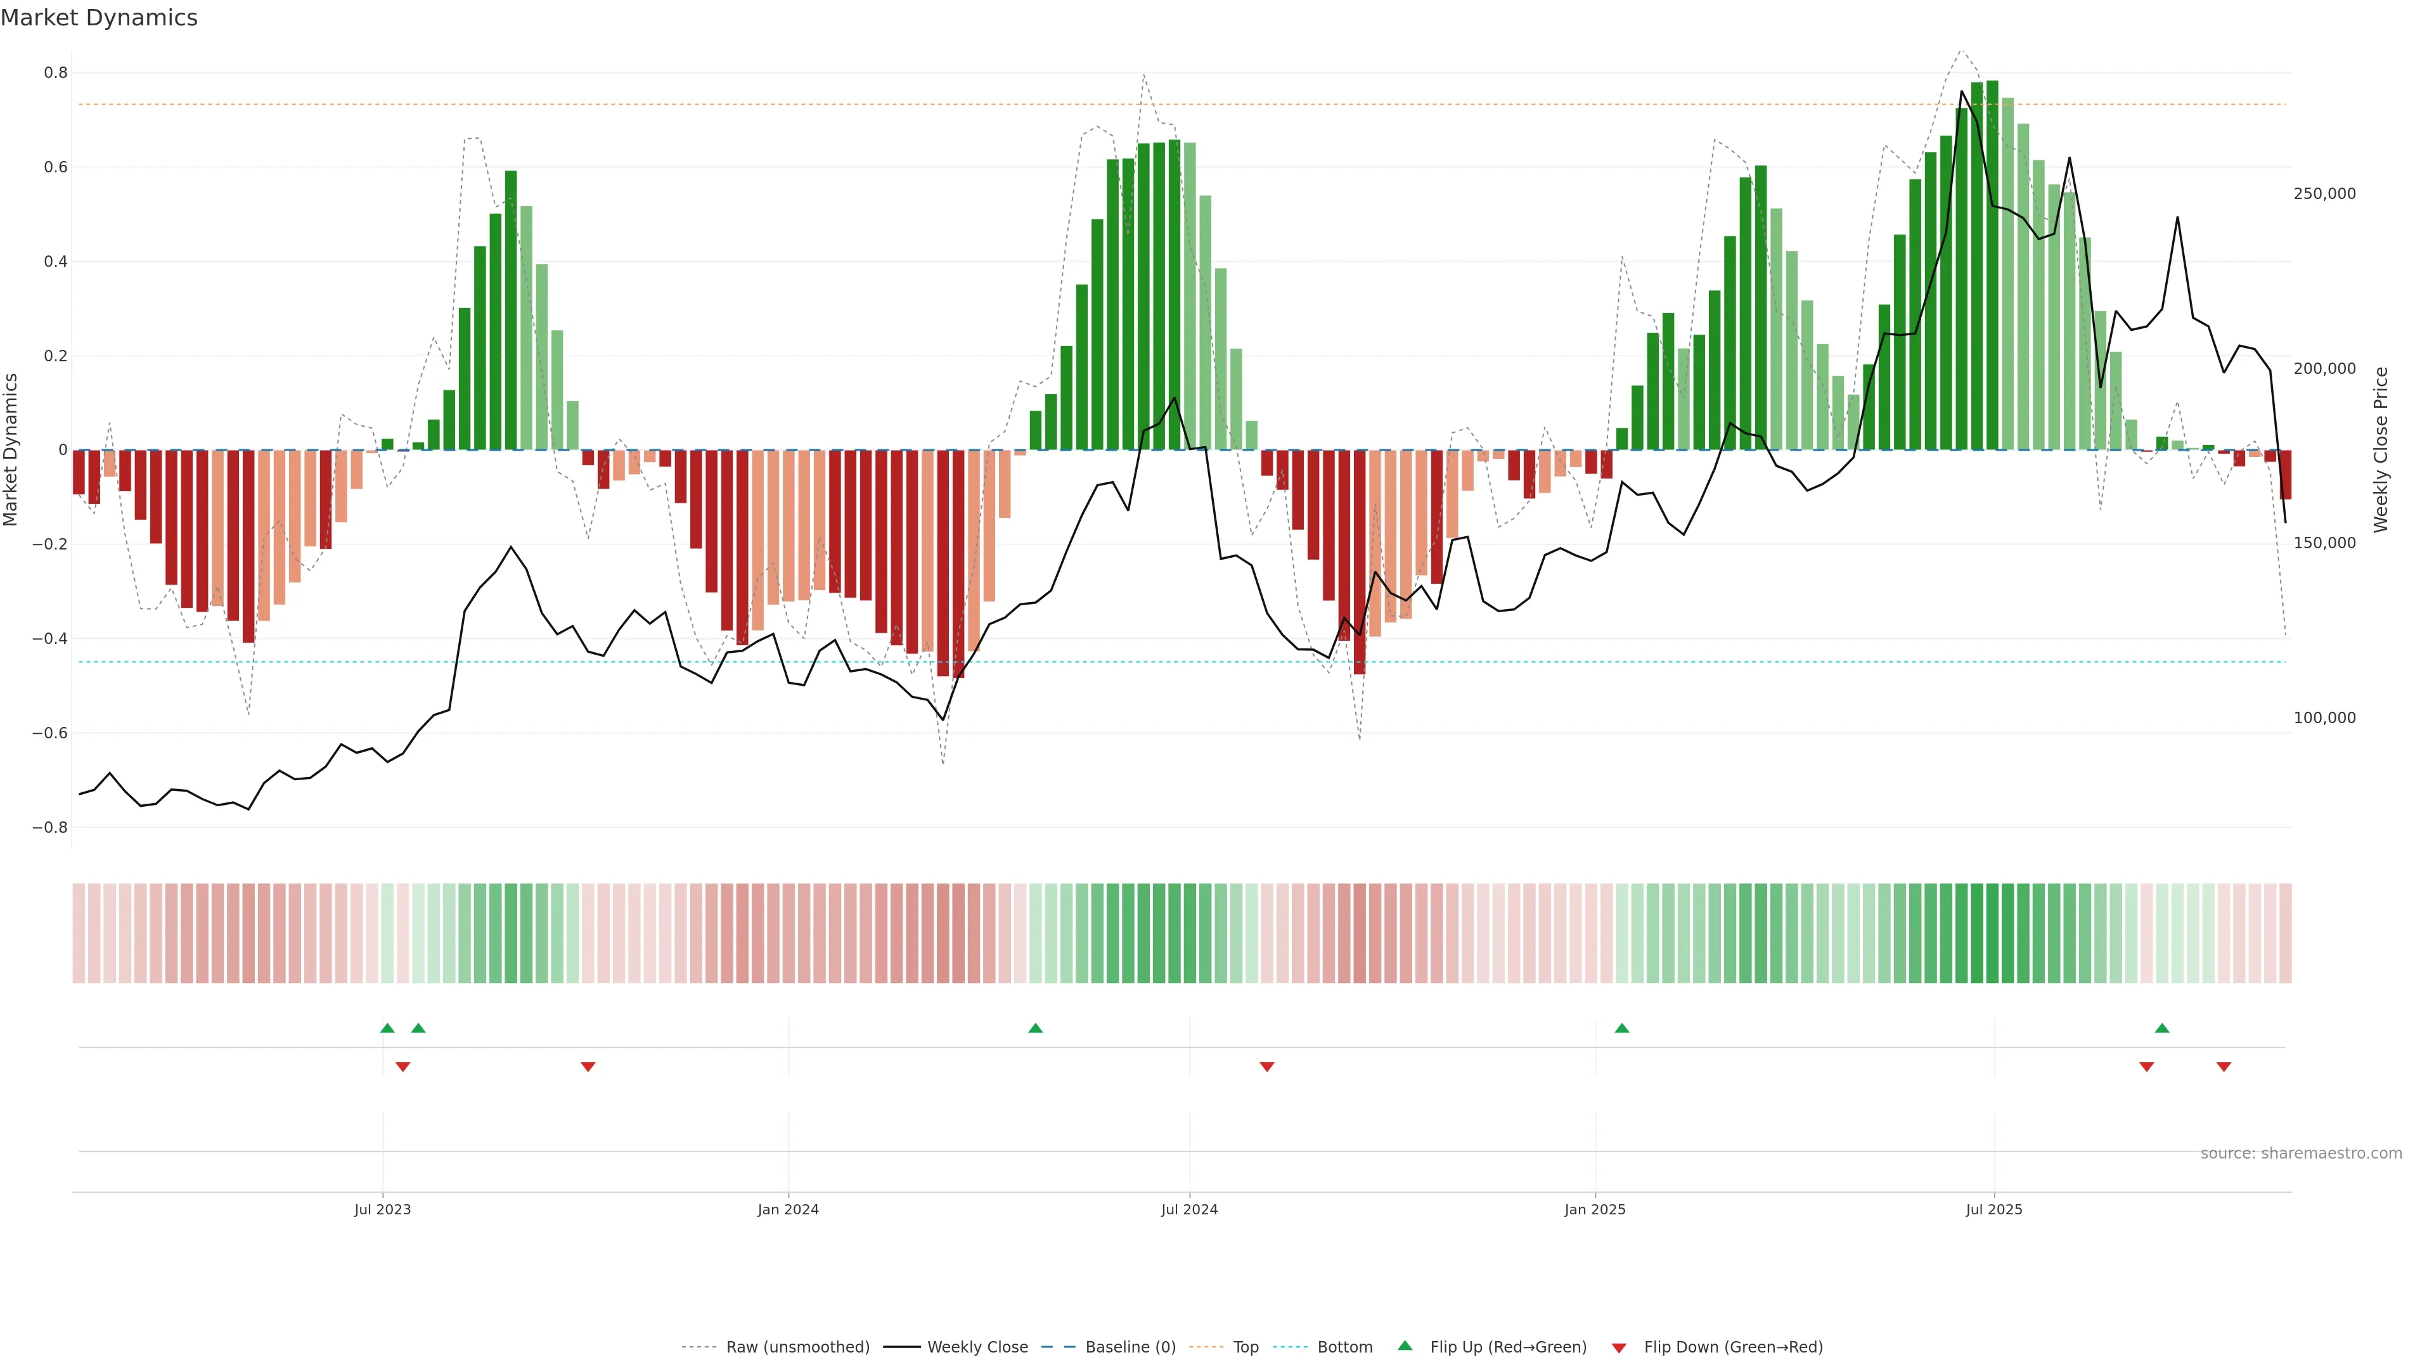Click the Flip Up marker before Jul 2024
Image resolution: width=2434 pixels, height=1369 pixels.
pyautogui.click(x=1036, y=1028)
